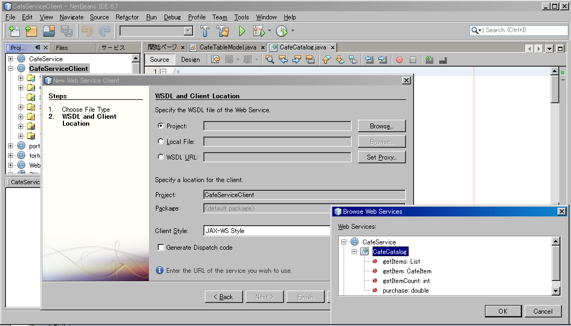This screenshot has width=571, height=326.
Task: Click the red Start Macro Recording icon
Action: tap(399, 59)
